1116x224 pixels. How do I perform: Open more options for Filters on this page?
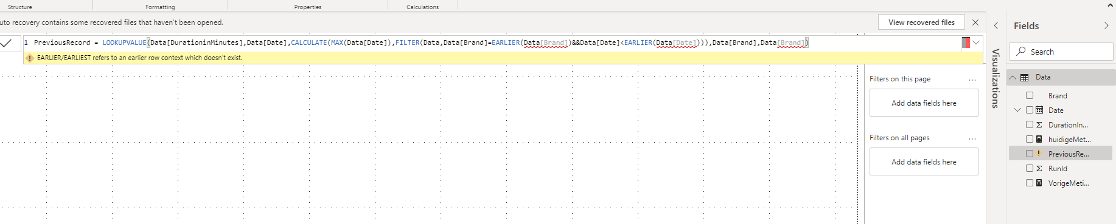972,80
